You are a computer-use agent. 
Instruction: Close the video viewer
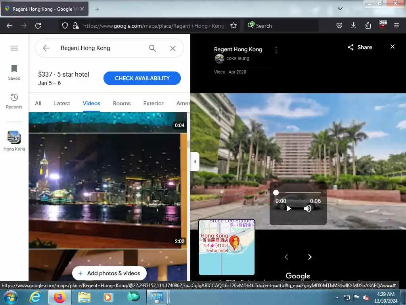(393, 46)
